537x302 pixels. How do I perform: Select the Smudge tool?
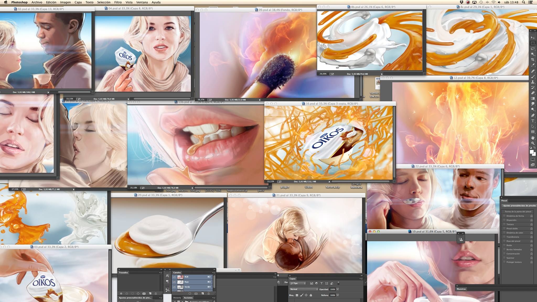[533, 104]
